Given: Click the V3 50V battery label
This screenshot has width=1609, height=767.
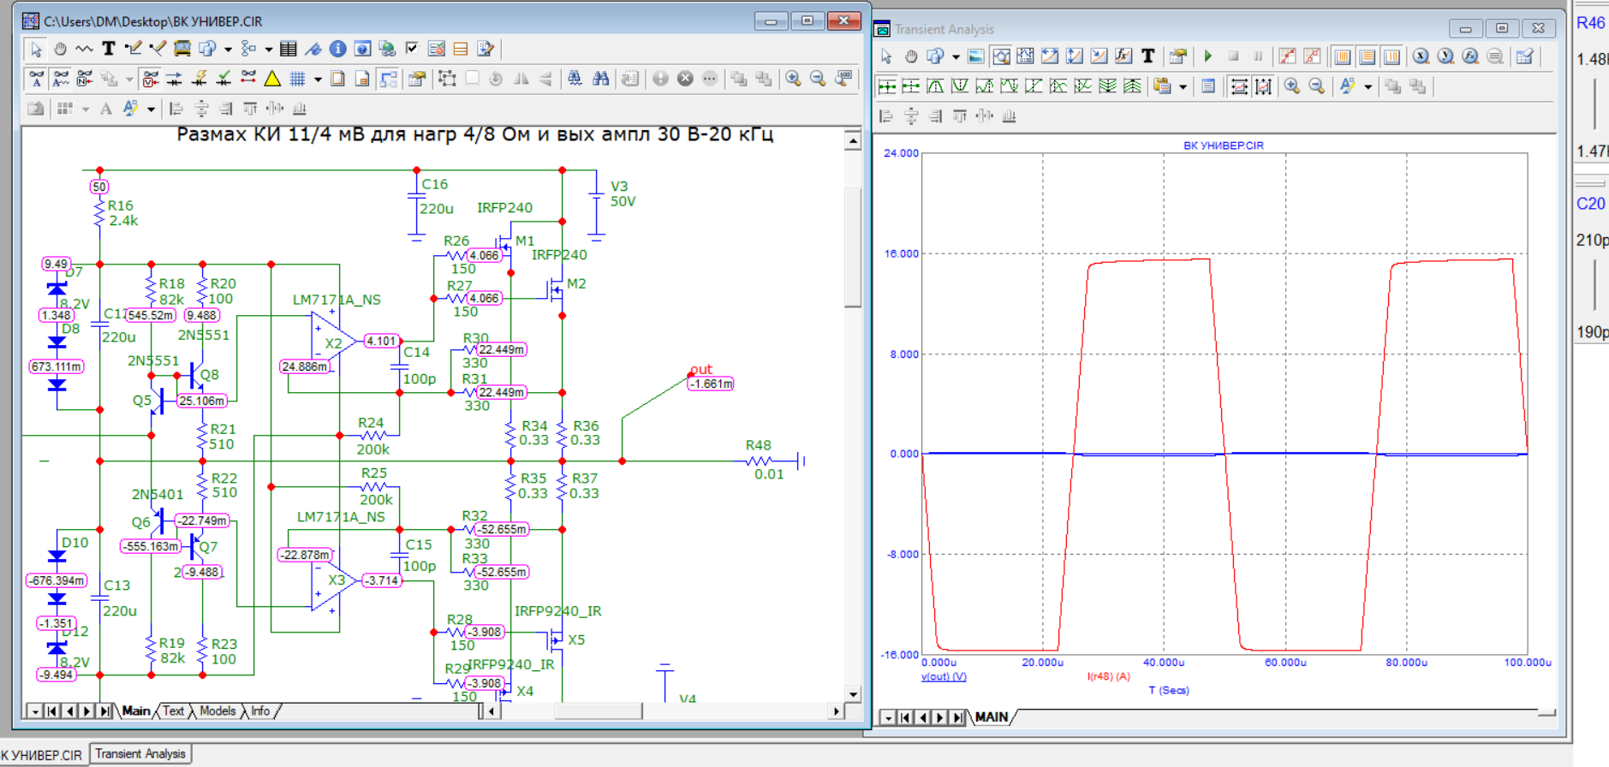Looking at the screenshot, I should pos(623,193).
